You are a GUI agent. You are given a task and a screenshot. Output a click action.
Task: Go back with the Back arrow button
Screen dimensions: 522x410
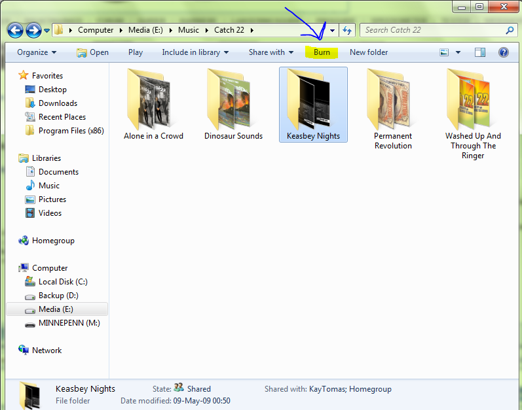tap(15, 30)
